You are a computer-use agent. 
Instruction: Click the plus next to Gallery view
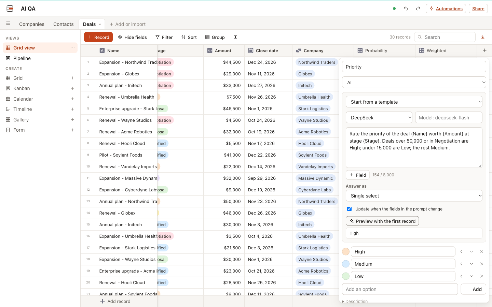point(72,120)
